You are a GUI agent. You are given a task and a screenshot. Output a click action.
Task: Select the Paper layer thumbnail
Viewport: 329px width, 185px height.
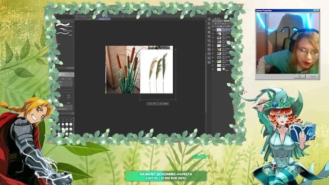click(219, 69)
